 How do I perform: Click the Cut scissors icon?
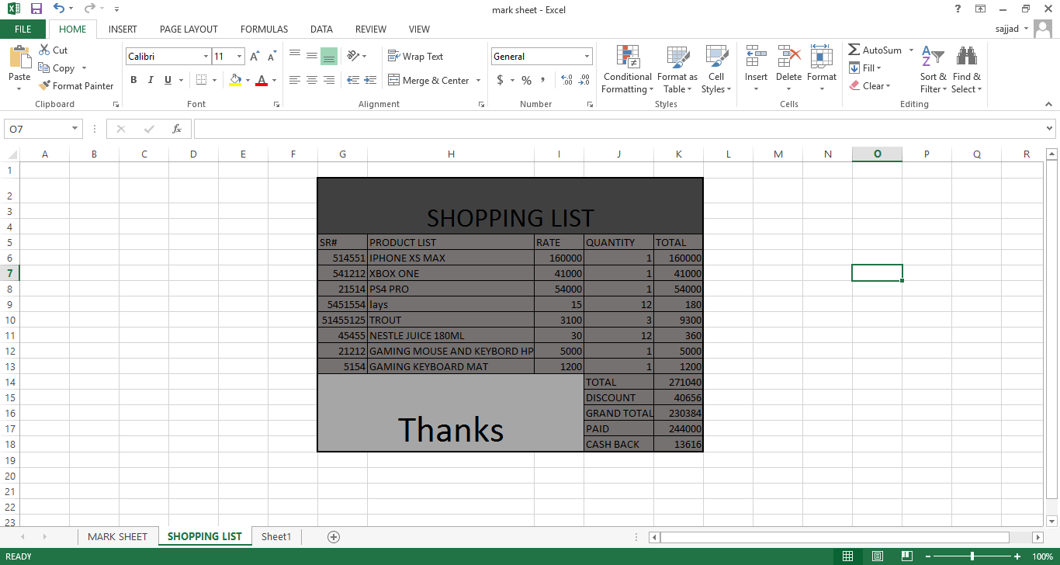pos(45,50)
